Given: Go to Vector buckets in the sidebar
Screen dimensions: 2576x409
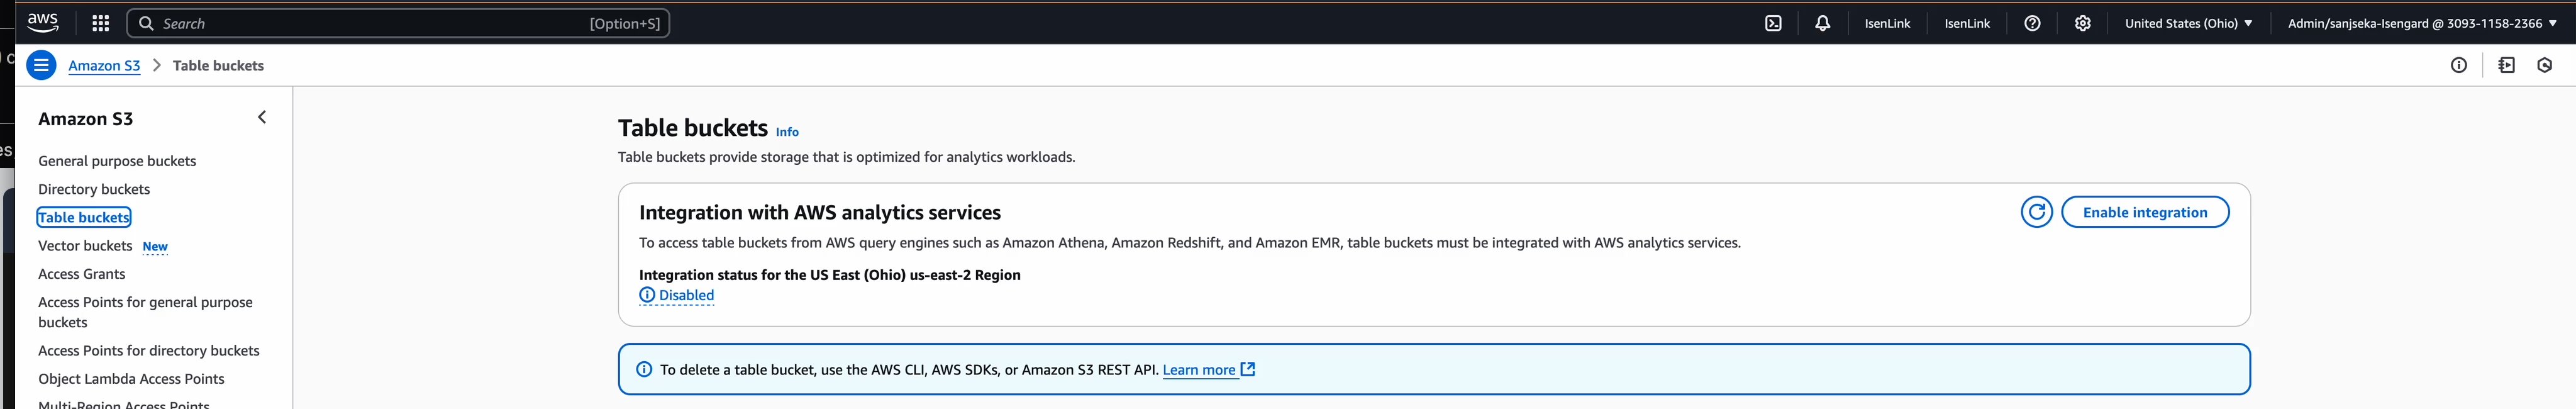Looking at the screenshot, I should tap(85, 246).
